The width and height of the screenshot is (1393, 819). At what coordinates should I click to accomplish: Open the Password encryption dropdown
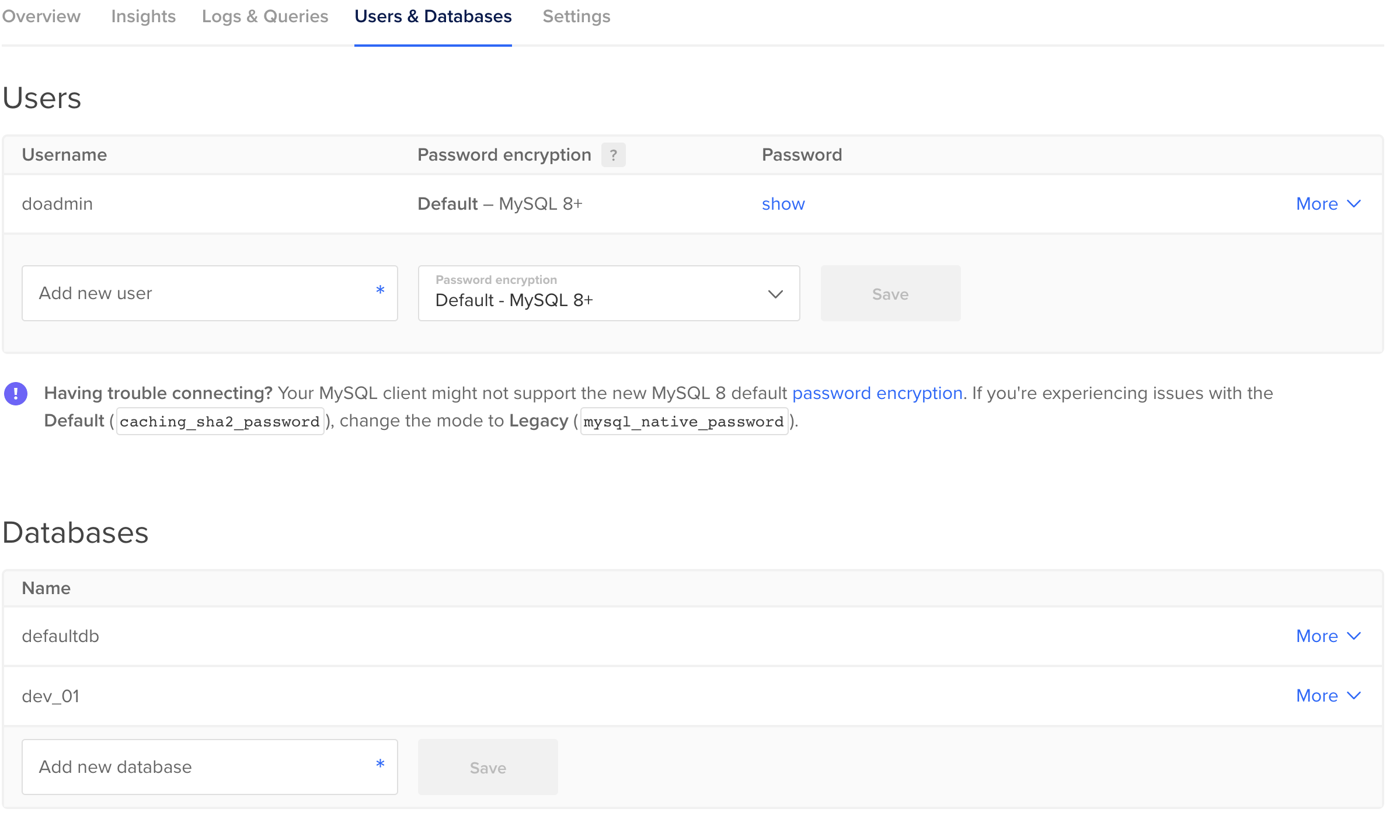tap(608, 293)
